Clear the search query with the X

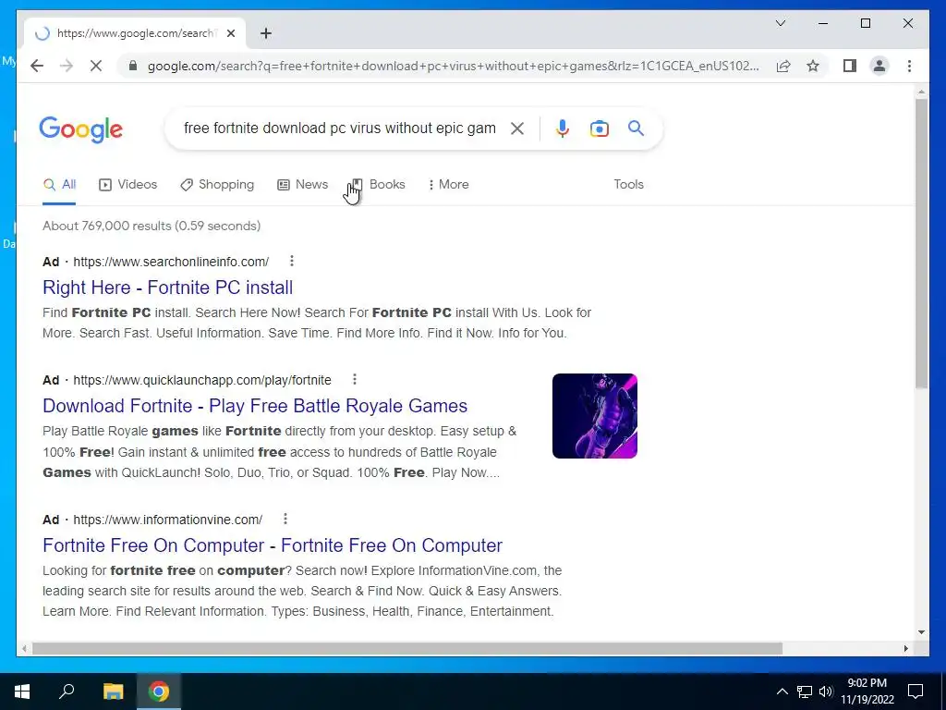[517, 129]
